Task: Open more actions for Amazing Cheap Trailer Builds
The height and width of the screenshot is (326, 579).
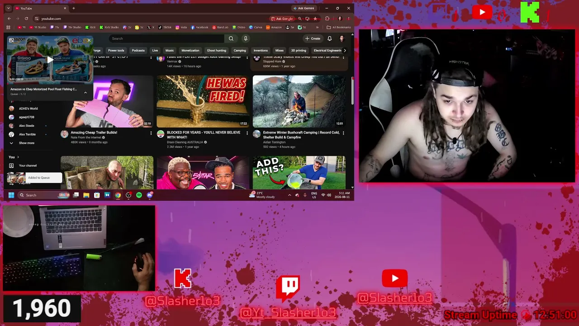Action: 151,133
